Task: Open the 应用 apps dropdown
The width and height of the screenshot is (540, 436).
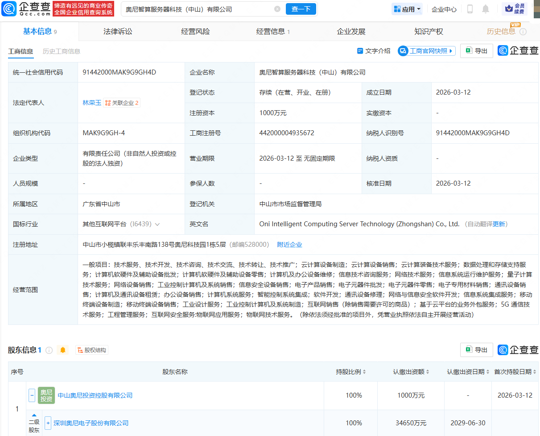Action: click(406, 9)
